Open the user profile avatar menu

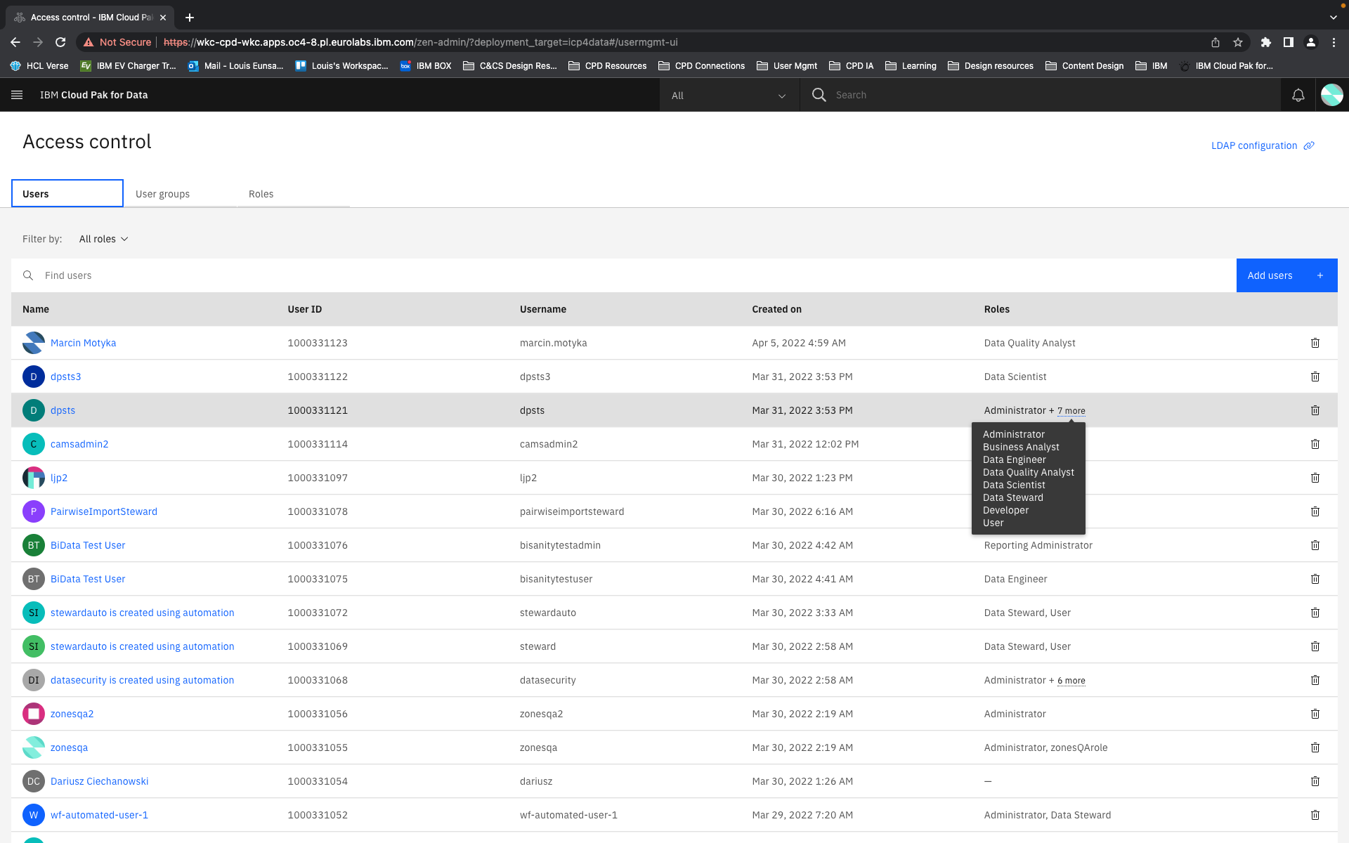point(1331,95)
